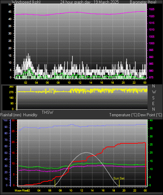Viewport: 163px width, 195px height.
Task: Click the "Moon Rise" label
Action: coord(21,190)
